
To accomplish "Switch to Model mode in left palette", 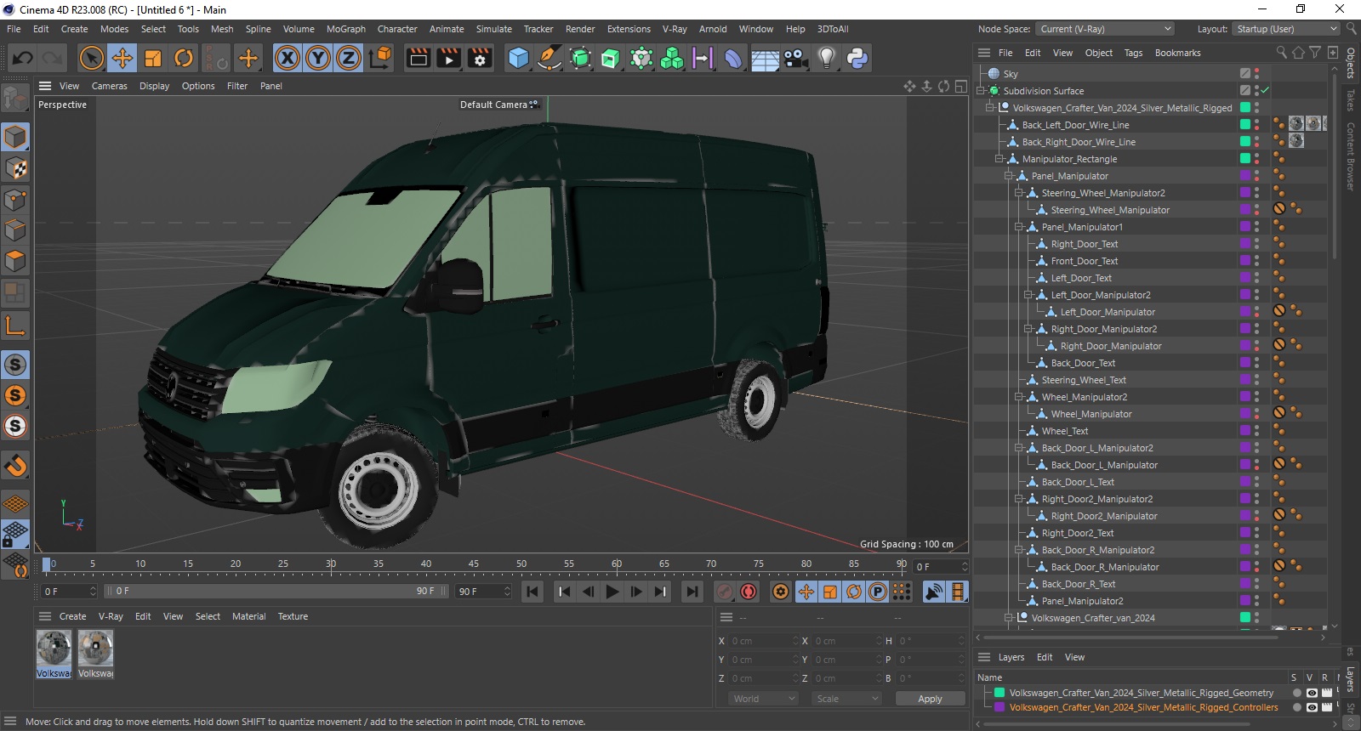I will 15,137.
